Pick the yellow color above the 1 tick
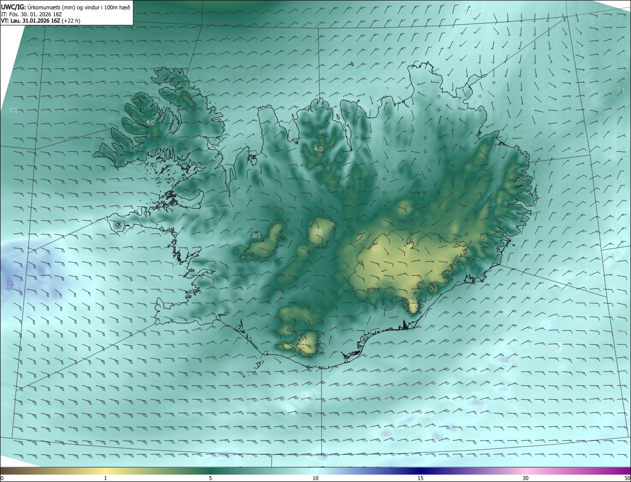631x482 pixels. tap(105, 471)
